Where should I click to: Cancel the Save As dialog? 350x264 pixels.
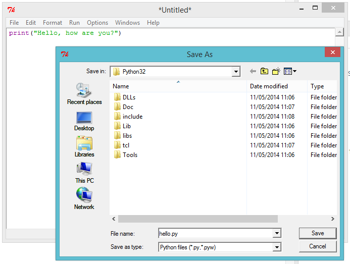318,246
